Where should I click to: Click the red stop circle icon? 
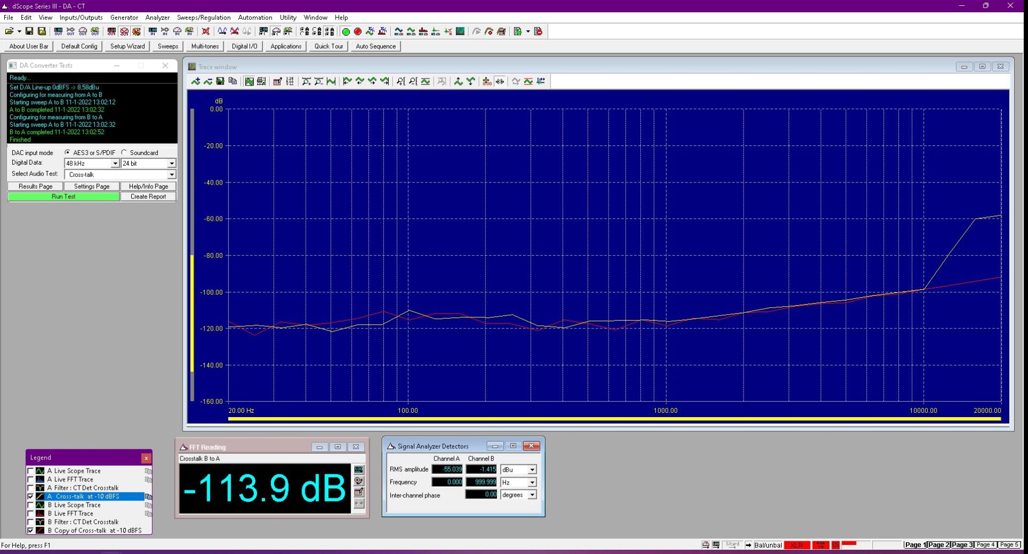pos(358,32)
